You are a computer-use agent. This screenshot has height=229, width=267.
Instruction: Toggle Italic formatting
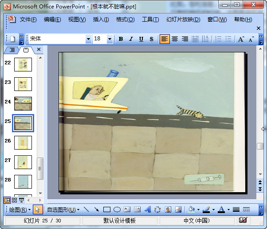point(131,39)
